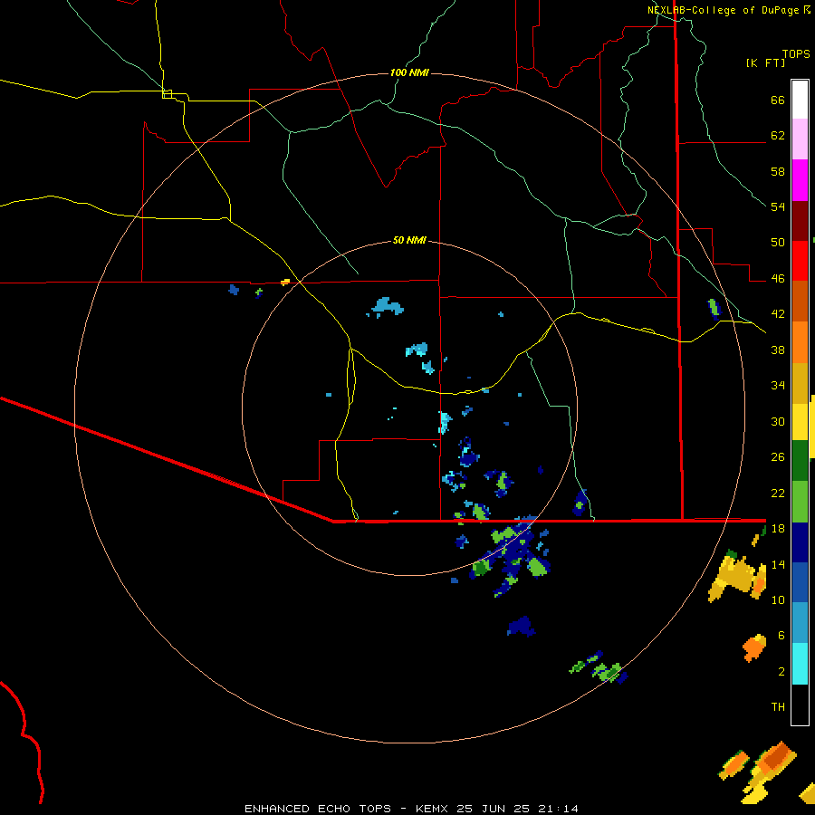Click the 50 NMI range ring label
The width and height of the screenshot is (815, 815).
pyautogui.click(x=409, y=240)
